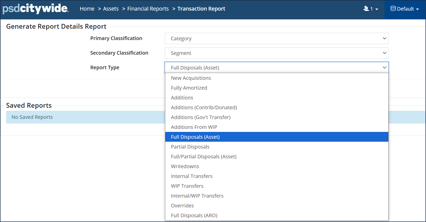
Task: Open Financial Reports breadcrumb
Action: coord(148,9)
